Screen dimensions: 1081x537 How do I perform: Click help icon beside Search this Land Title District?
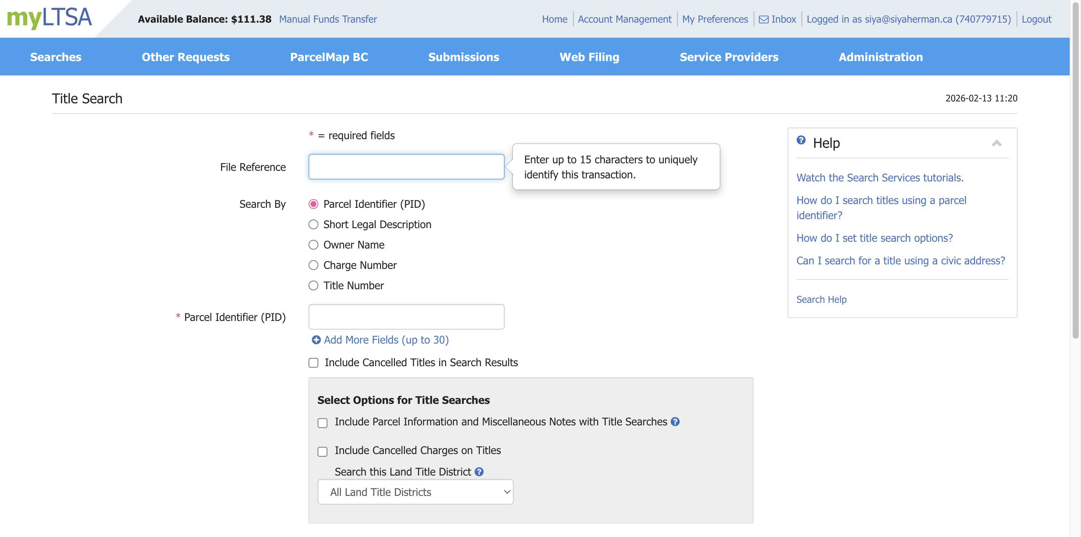[479, 472]
